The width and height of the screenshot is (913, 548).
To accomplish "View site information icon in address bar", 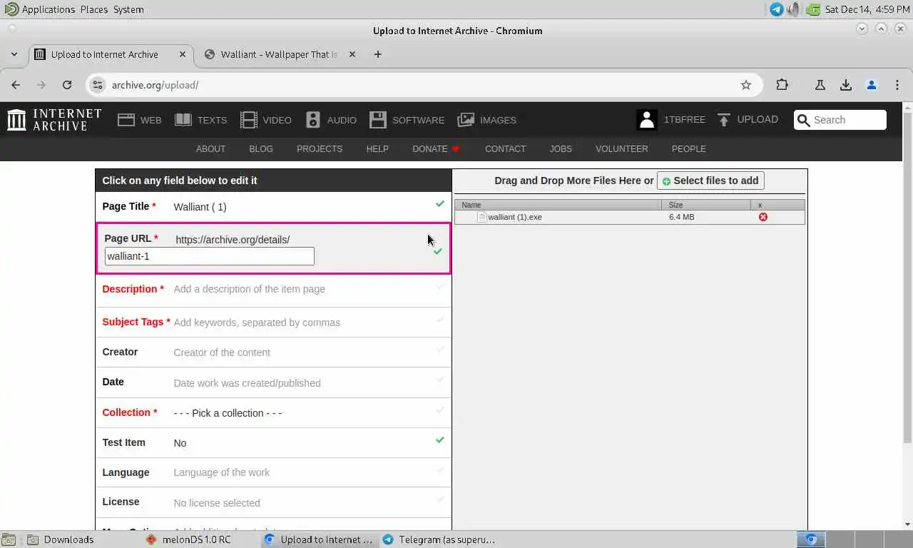I will pyautogui.click(x=98, y=85).
